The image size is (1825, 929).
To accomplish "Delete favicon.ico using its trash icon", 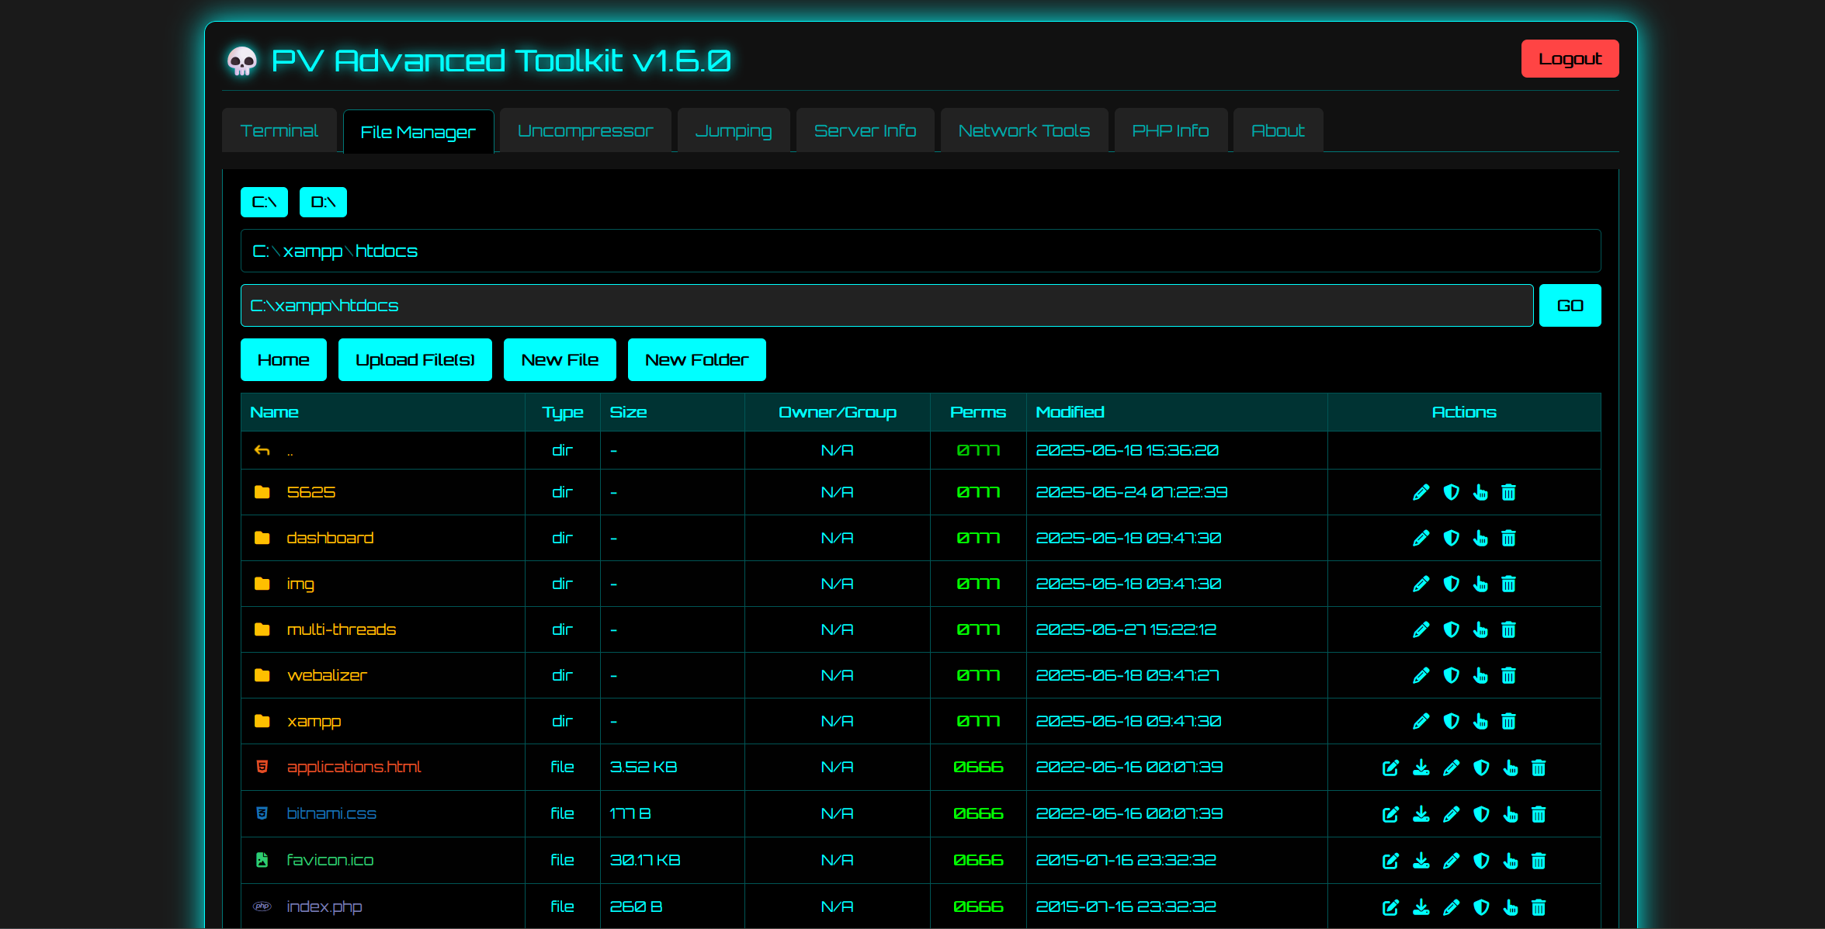I will pyautogui.click(x=1539, y=861).
